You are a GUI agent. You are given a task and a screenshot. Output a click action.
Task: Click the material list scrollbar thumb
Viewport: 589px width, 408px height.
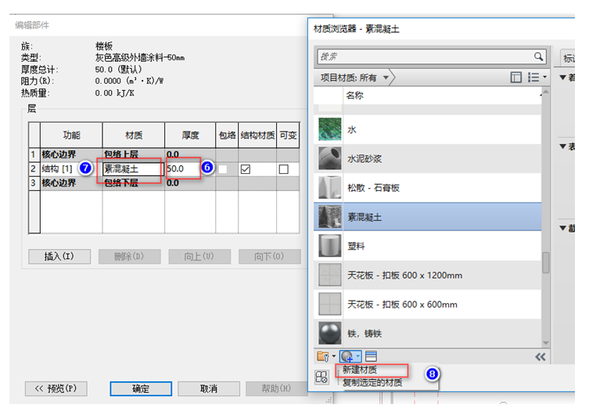[545, 262]
